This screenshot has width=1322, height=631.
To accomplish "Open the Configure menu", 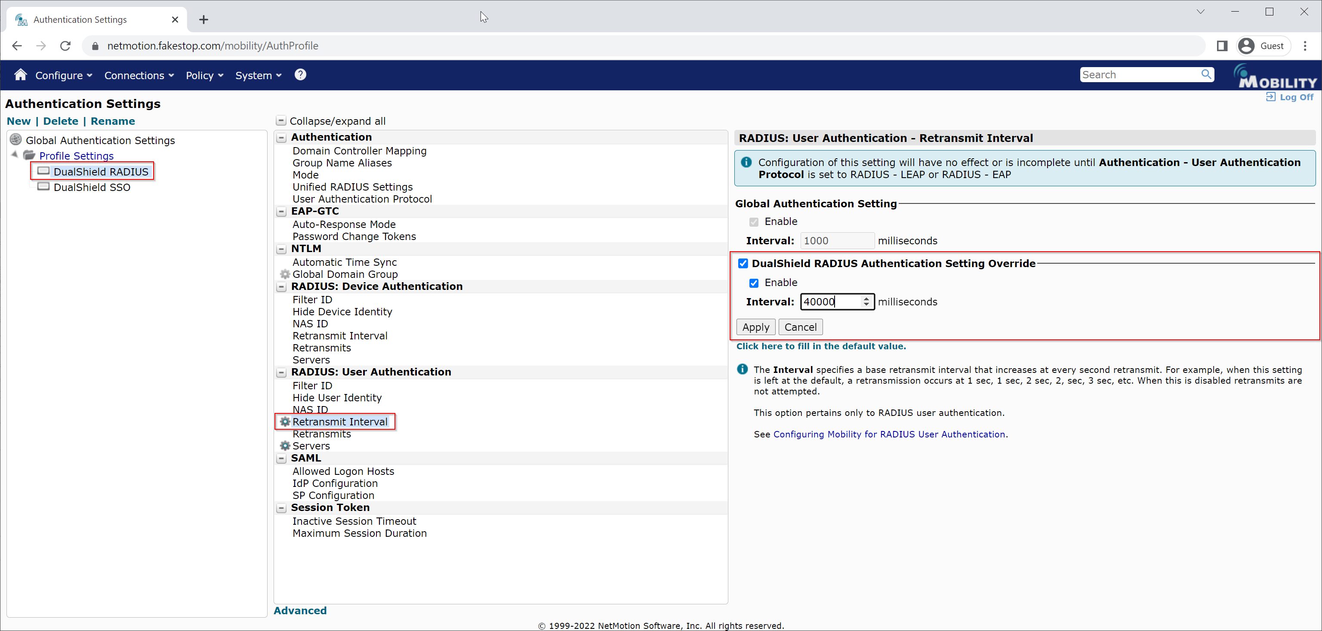I will [x=64, y=75].
